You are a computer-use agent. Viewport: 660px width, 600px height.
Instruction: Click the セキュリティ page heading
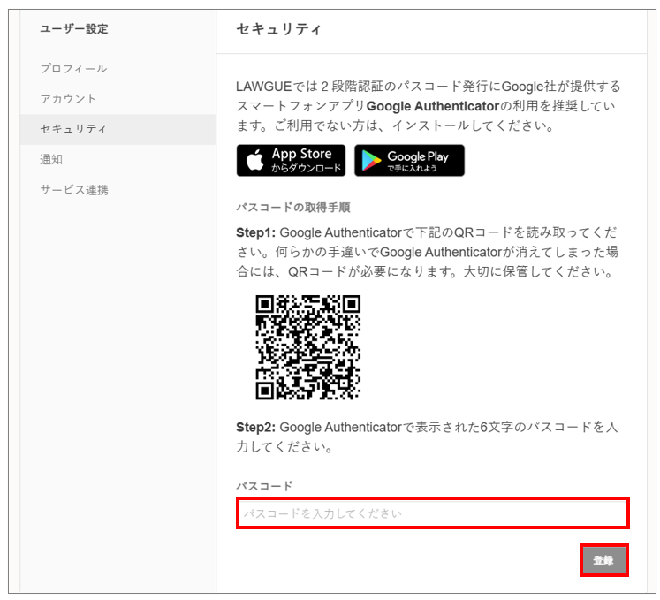pos(278,29)
